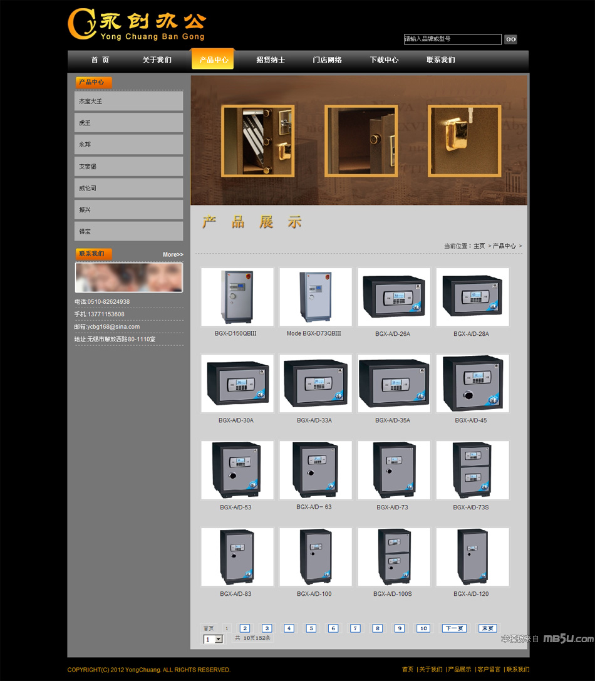Click the Yong Chuang Ban Gong logo
This screenshot has height=681, width=595.
point(137,24)
